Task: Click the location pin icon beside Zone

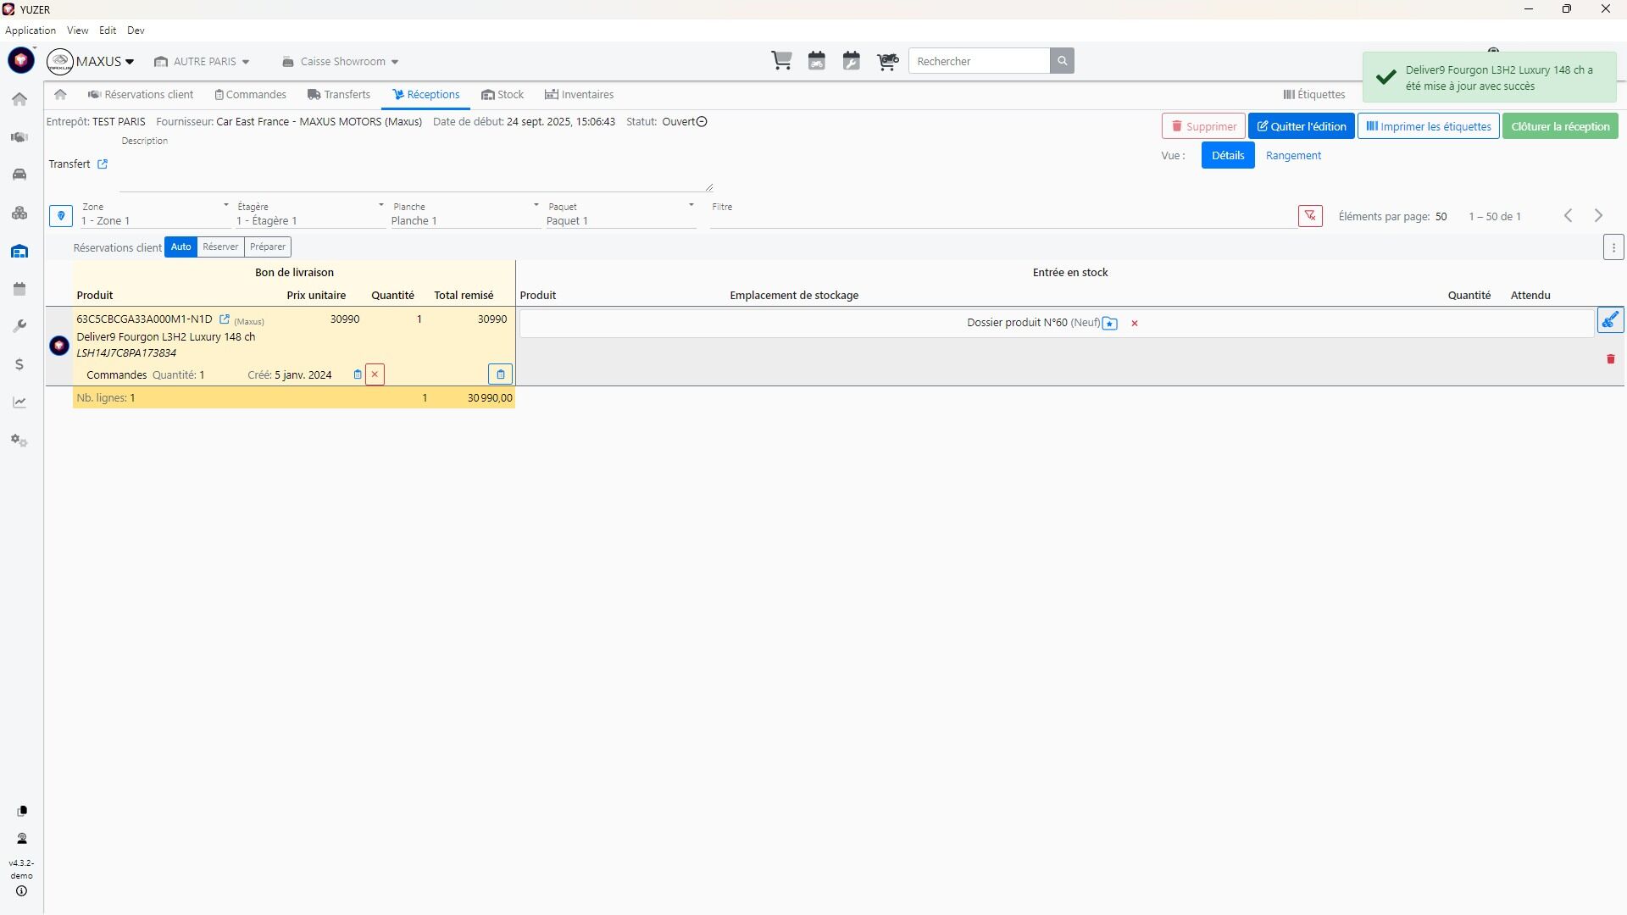Action: click(61, 216)
